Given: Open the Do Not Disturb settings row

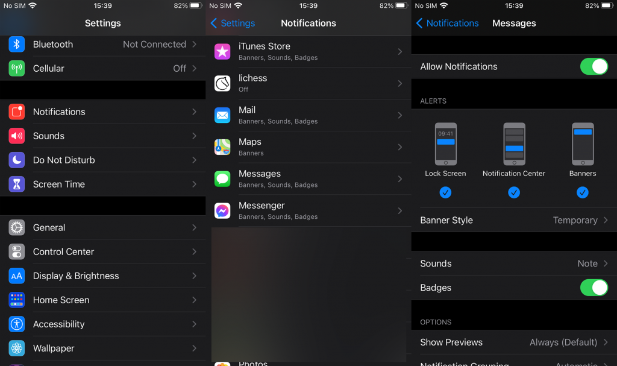Looking at the screenshot, I should pyautogui.click(x=102, y=160).
